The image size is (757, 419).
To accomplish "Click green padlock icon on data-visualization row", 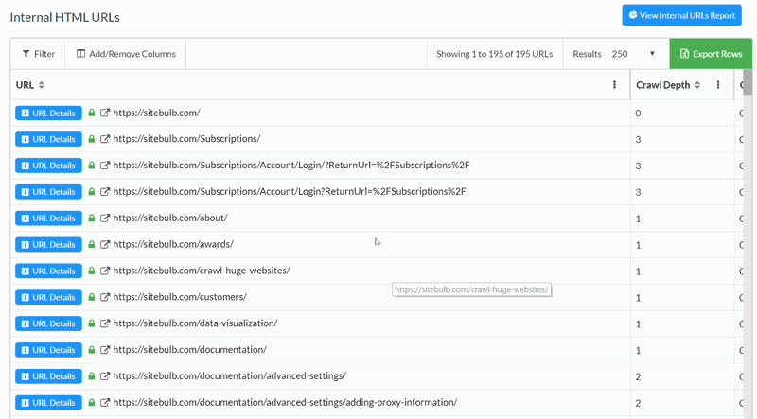I will 91,323.
